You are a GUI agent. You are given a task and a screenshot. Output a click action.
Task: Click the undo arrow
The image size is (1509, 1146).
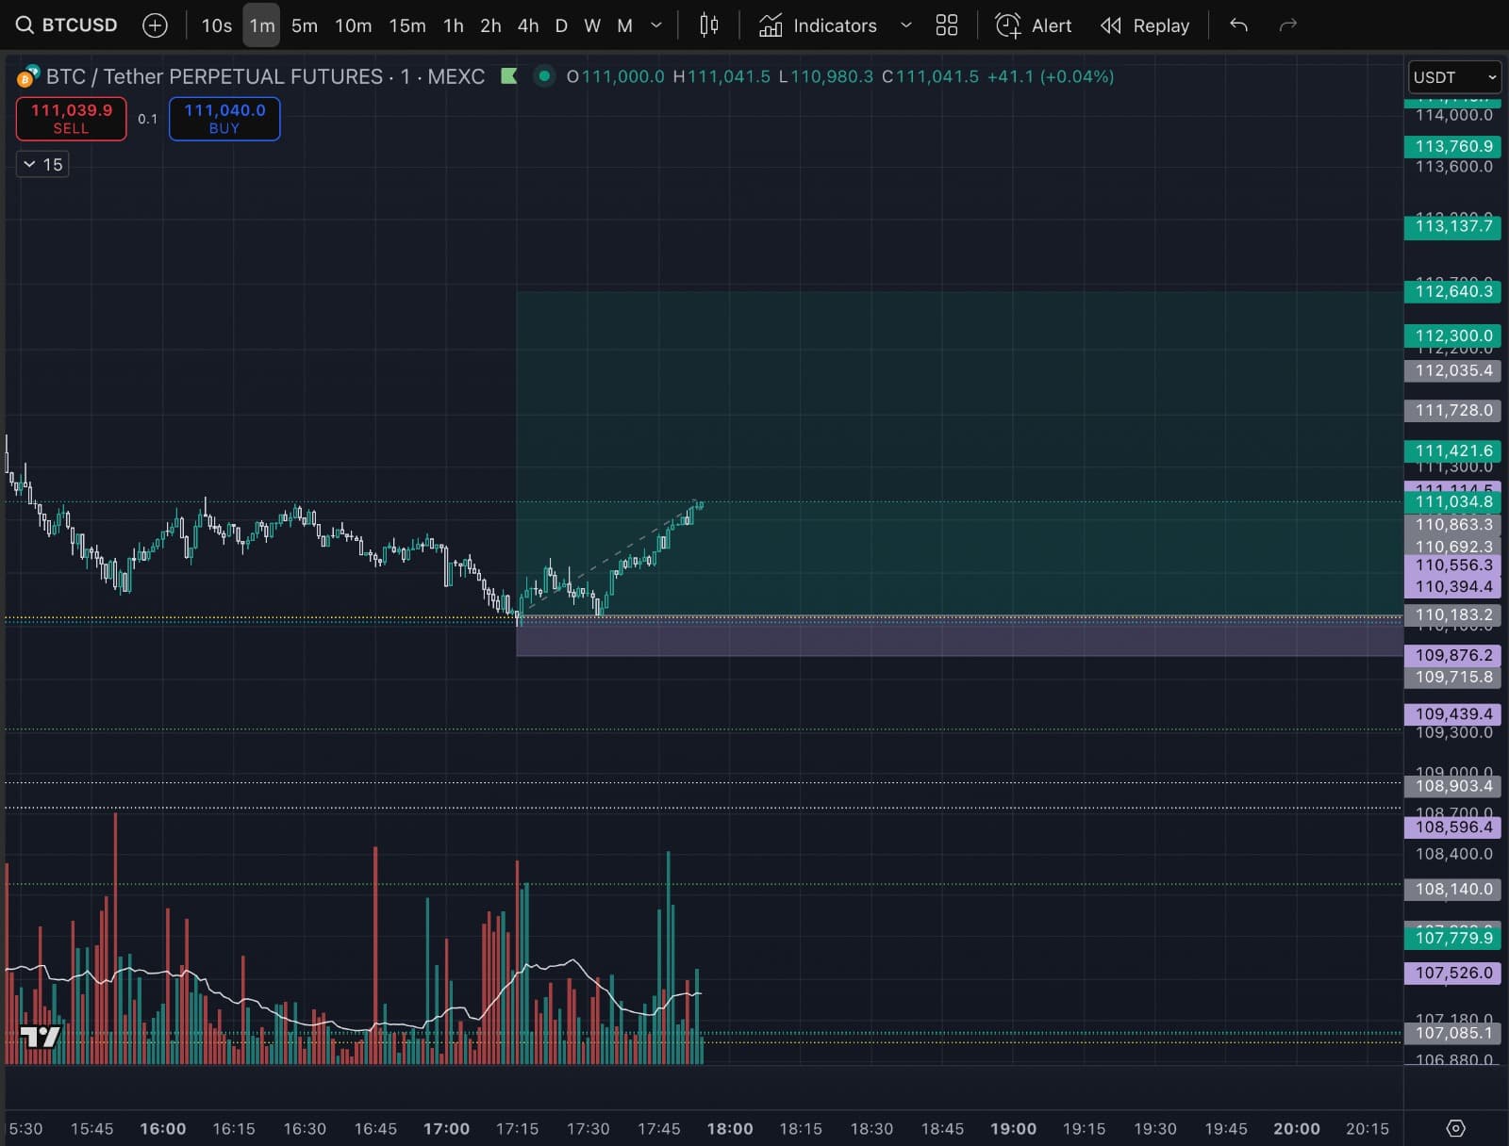pos(1238,25)
